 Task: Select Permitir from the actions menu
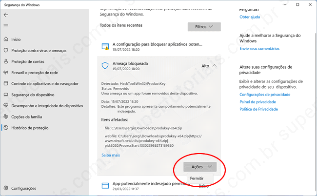tap(197, 178)
